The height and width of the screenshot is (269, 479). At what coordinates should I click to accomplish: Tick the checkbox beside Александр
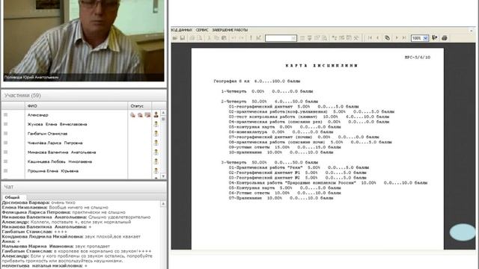click(5, 114)
